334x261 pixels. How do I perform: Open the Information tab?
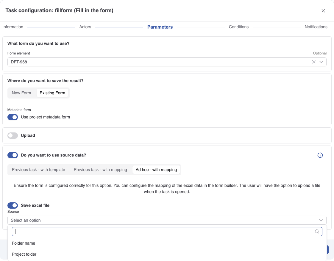point(13,27)
